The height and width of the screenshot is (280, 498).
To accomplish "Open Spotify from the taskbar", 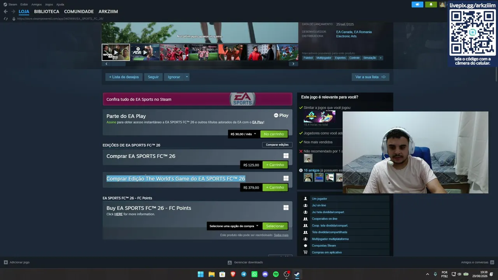I will click(x=276, y=274).
